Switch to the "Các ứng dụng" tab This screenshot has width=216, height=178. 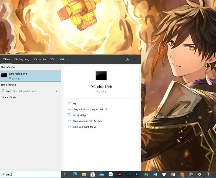coord(22,59)
